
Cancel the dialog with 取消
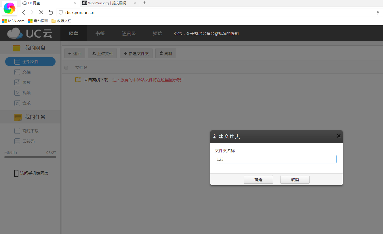[x=295, y=179]
